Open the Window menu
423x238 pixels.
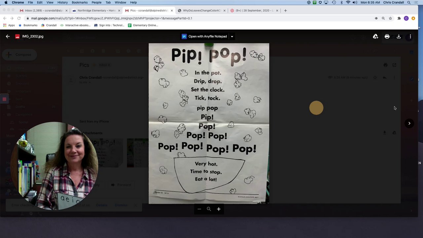point(120,2)
